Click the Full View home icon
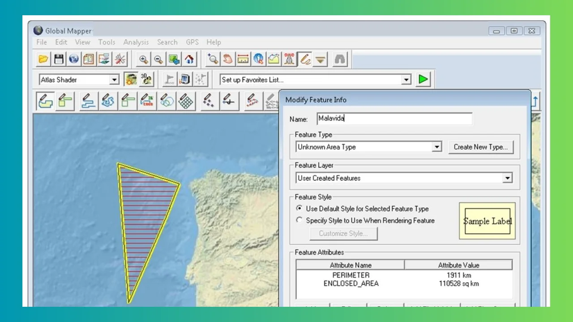This screenshot has height=322, width=573. pyautogui.click(x=189, y=59)
